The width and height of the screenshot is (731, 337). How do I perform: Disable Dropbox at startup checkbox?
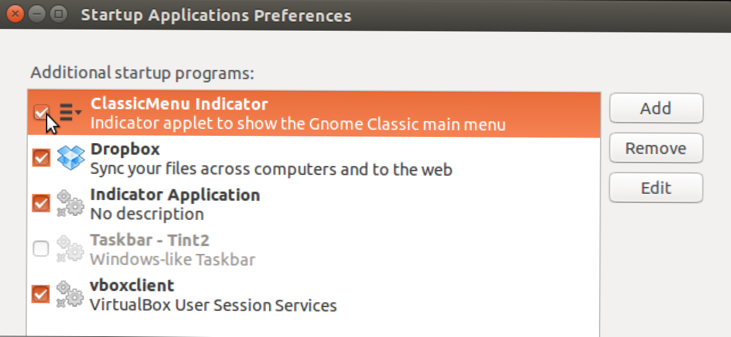click(x=41, y=158)
